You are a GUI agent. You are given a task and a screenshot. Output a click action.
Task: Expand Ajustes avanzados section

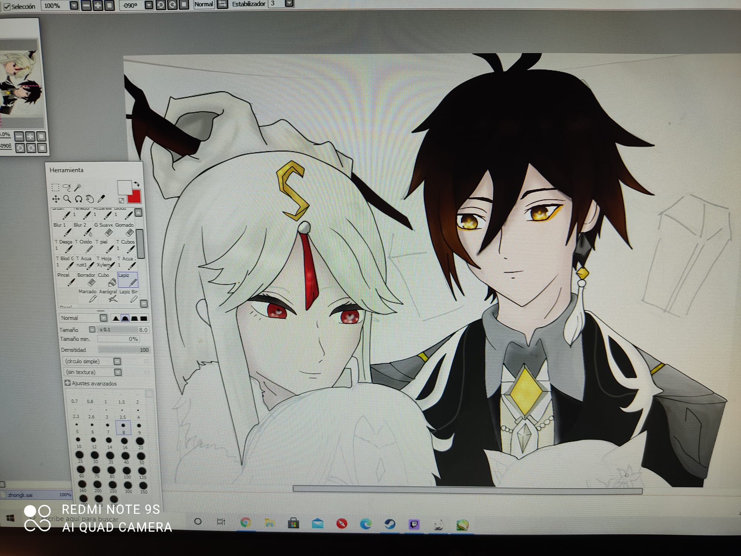(68, 383)
